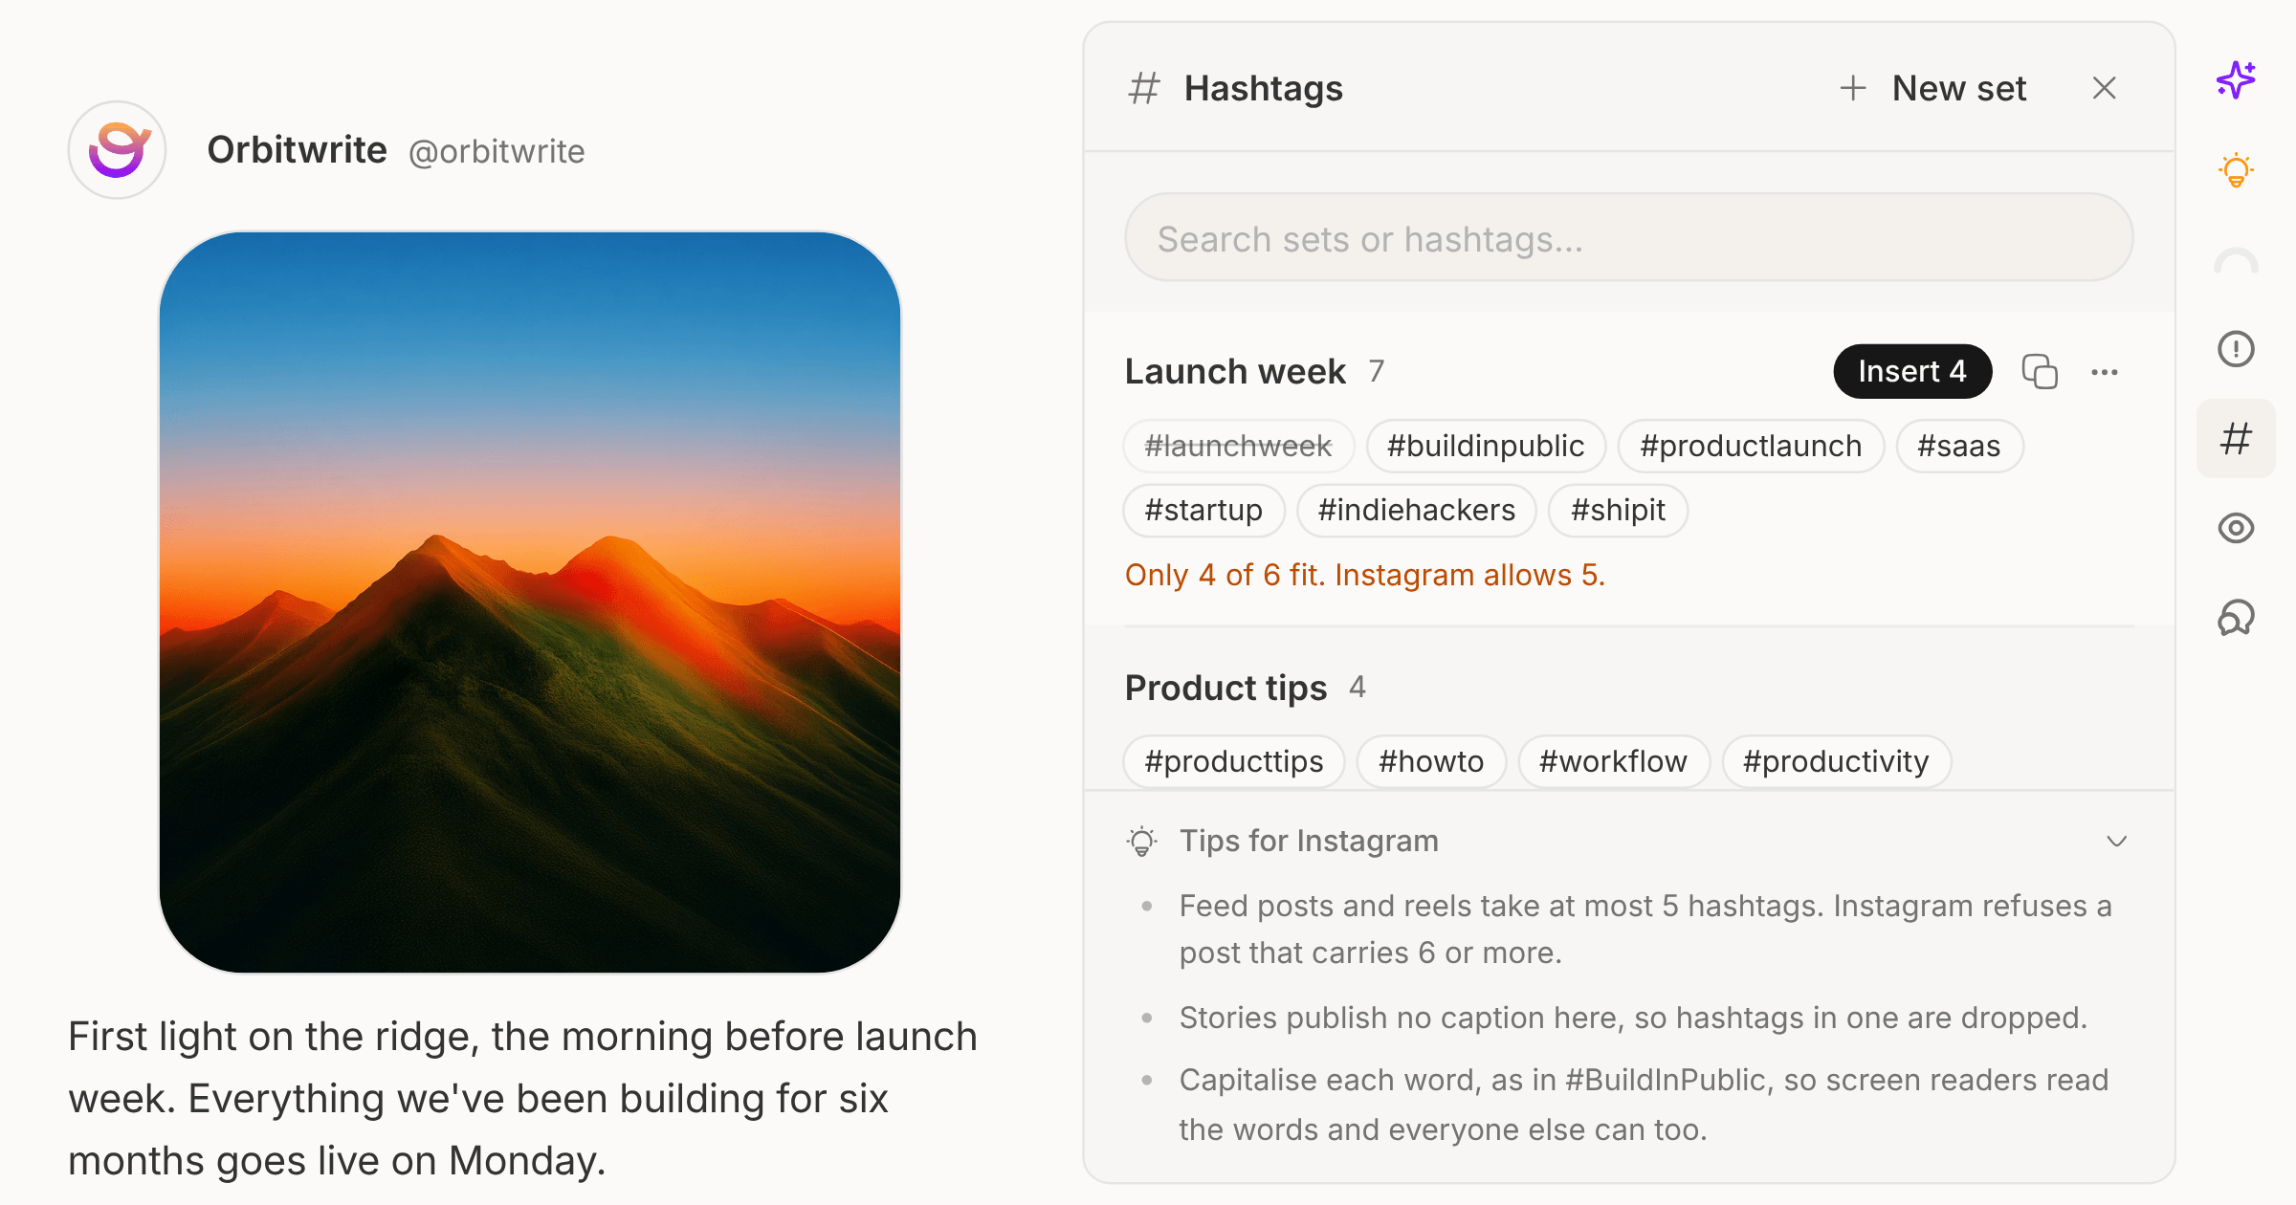2296x1205 pixels.
Task: Click the 'Only 4 of 6 fit' warning
Action: pyautogui.click(x=1364, y=575)
